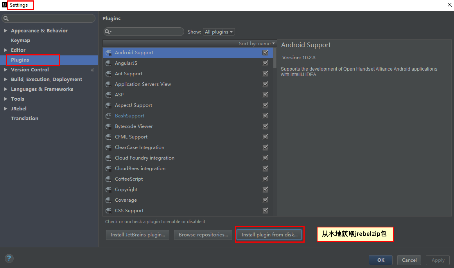The height and width of the screenshot is (268, 454).
Task: Select Plugins in settings tree
Action: coord(20,60)
